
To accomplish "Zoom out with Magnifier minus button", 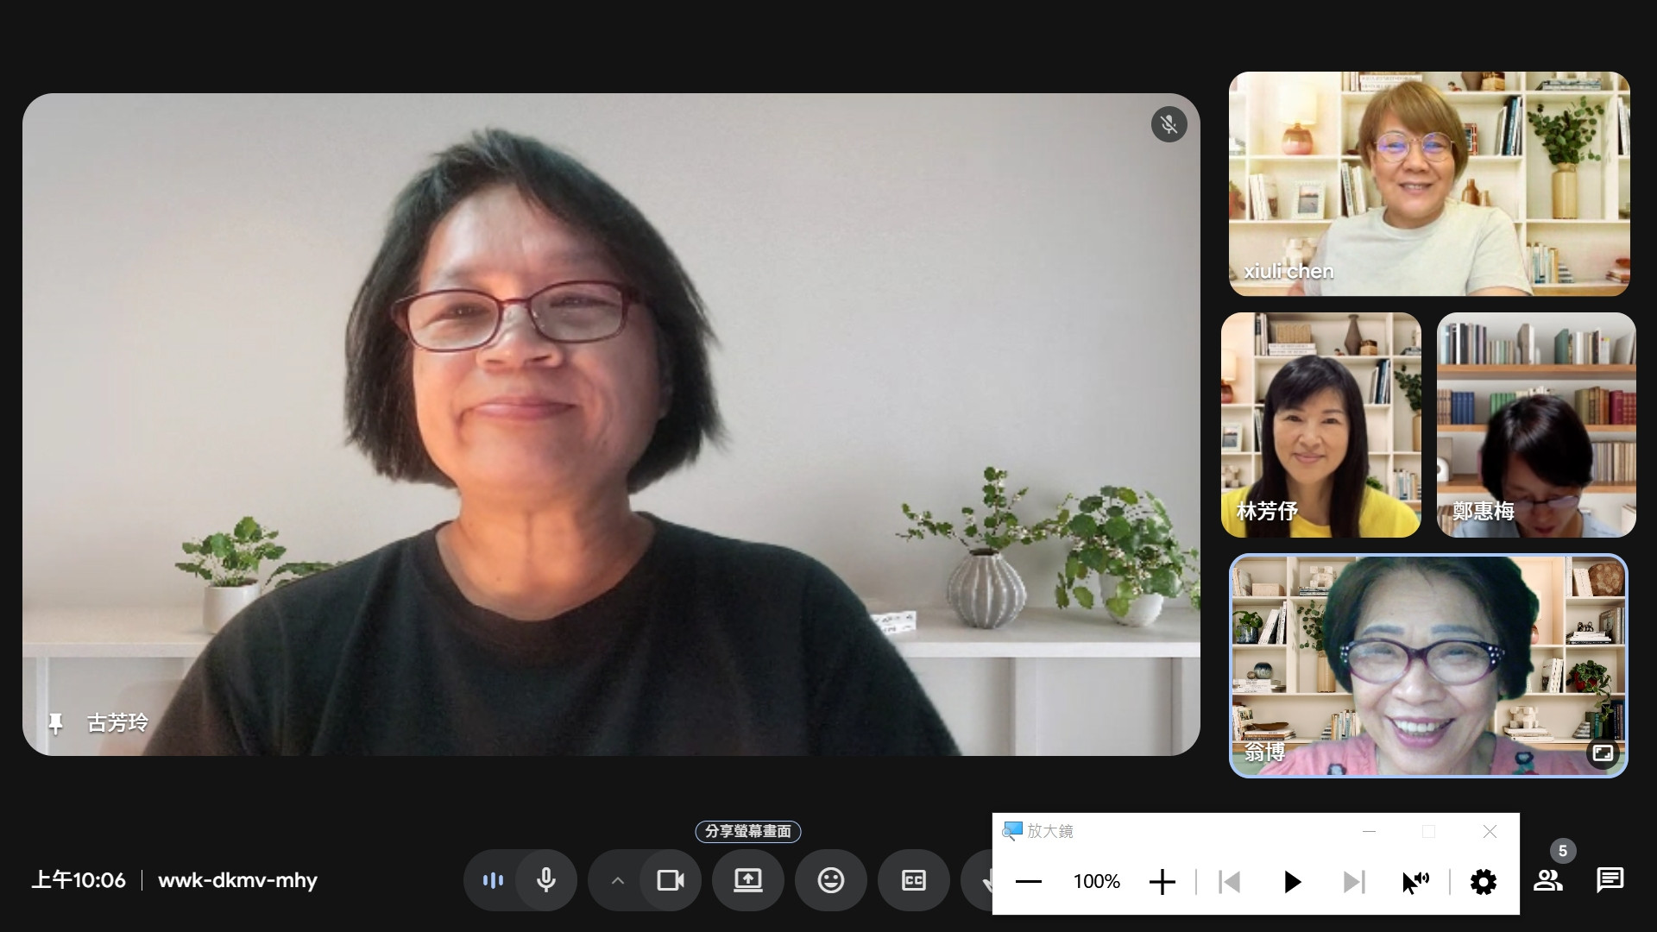I will [1028, 882].
